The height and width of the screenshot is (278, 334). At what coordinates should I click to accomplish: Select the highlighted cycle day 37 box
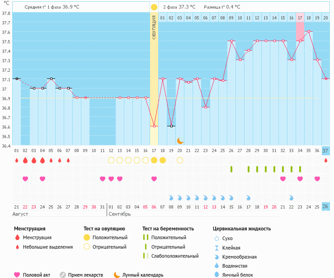click(x=325, y=150)
